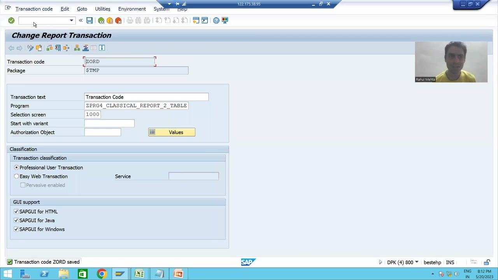Screen dimensions: 498x280
Task: Click the blue Information icon
Action: point(102,48)
